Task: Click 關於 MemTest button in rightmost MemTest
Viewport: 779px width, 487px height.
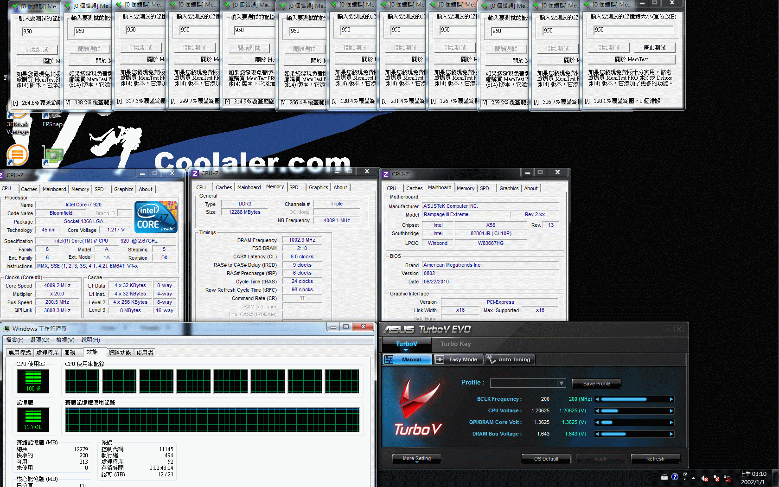Action: [631, 59]
